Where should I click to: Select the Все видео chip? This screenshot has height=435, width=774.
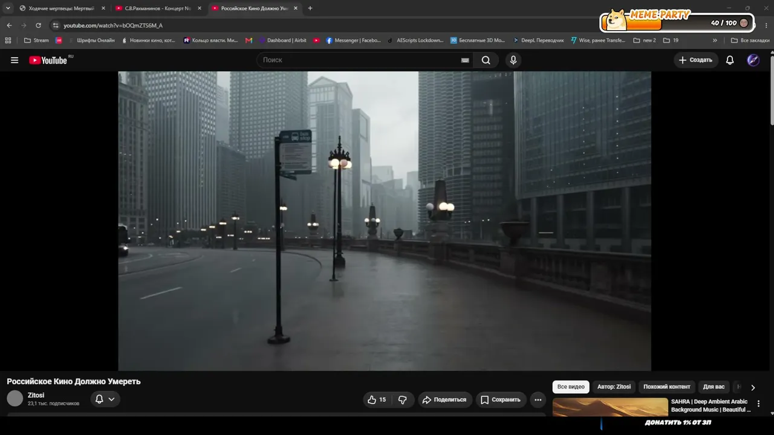571,387
